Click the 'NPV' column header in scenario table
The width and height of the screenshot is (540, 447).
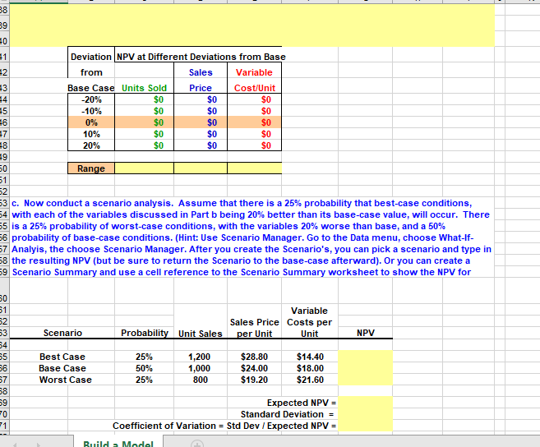pyautogui.click(x=366, y=333)
